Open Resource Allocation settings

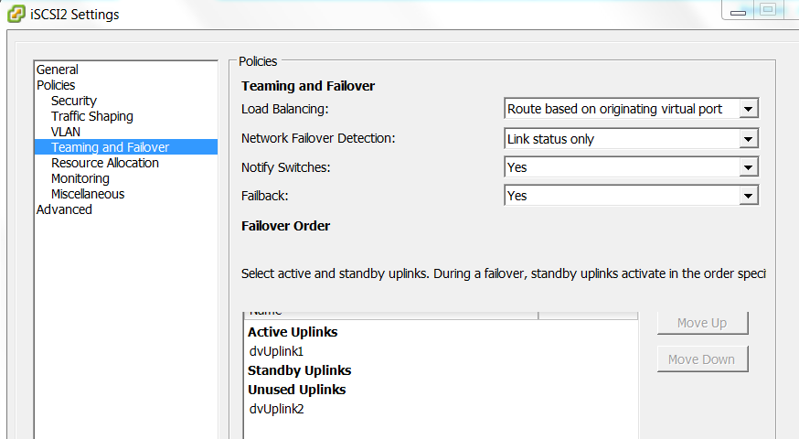click(105, 163)
